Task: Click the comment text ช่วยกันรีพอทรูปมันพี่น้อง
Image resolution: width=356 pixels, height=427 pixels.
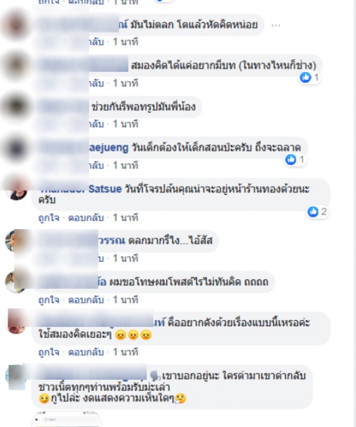Action: (144, 107)
